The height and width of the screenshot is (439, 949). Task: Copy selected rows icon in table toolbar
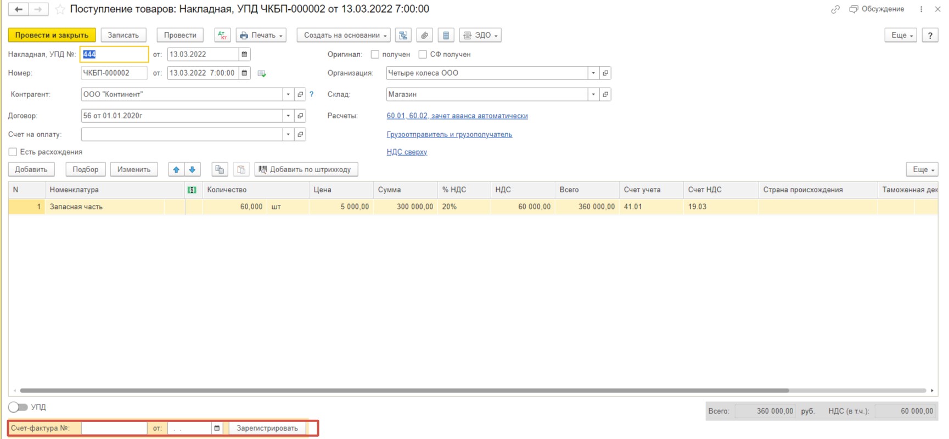coord(220,169)
